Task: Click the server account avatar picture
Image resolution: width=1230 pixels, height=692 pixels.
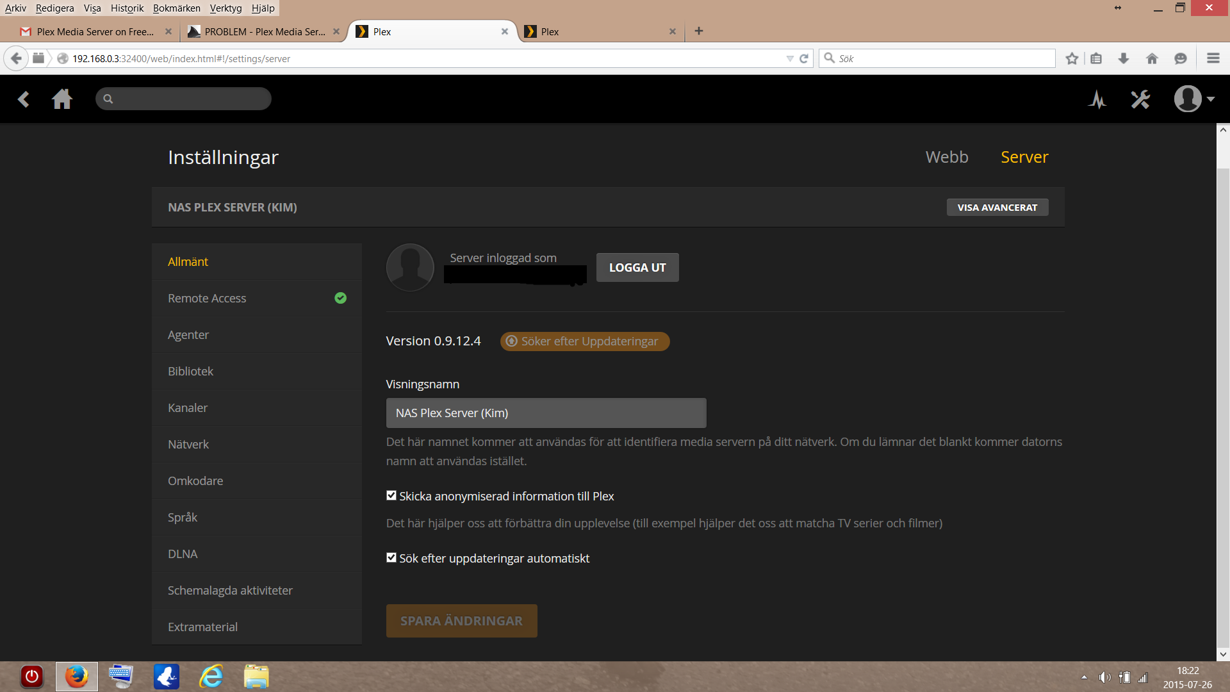Action: click(410, 267)
